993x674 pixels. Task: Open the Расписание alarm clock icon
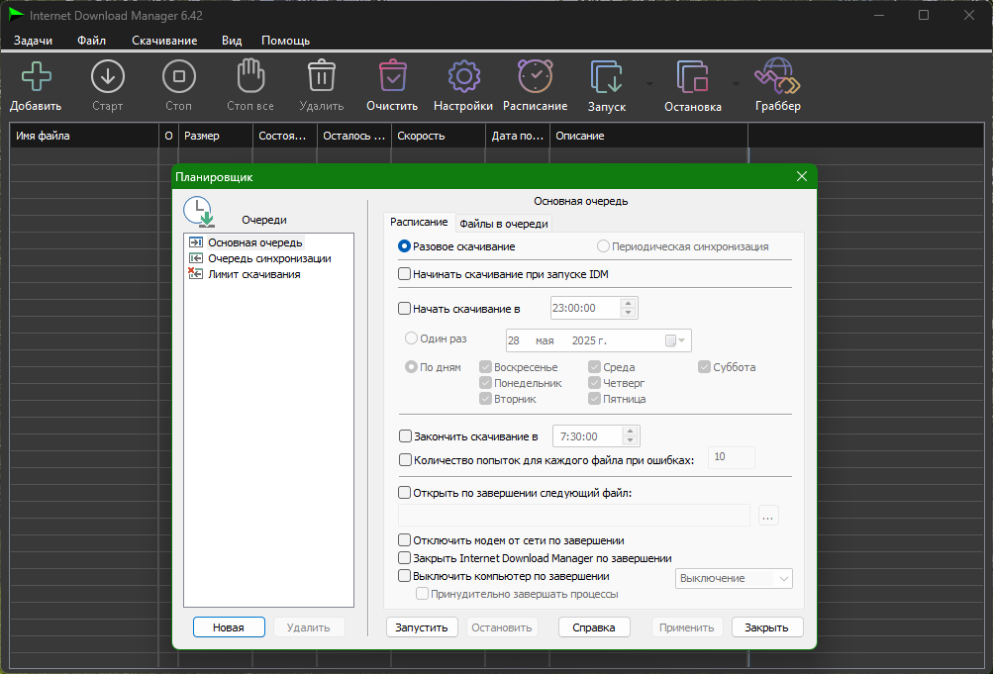pos(536,76)
